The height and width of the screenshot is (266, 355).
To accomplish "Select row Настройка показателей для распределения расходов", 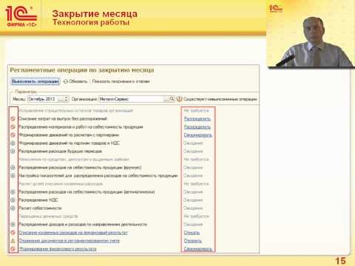I will coord(98,176).
